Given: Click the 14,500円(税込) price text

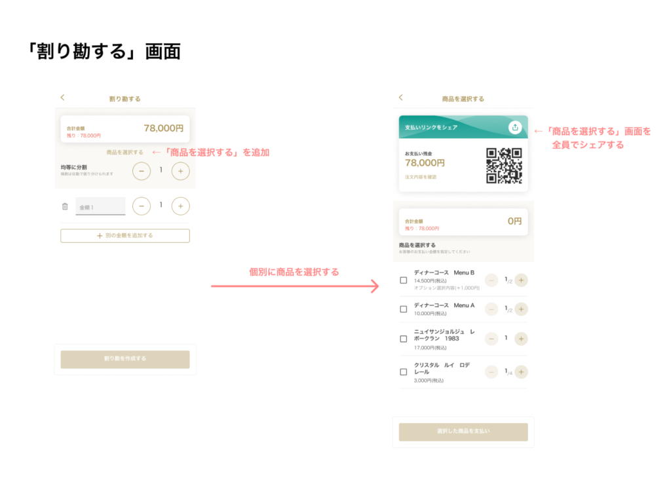Looking at the screenshot, I should (x=430, y=281).
